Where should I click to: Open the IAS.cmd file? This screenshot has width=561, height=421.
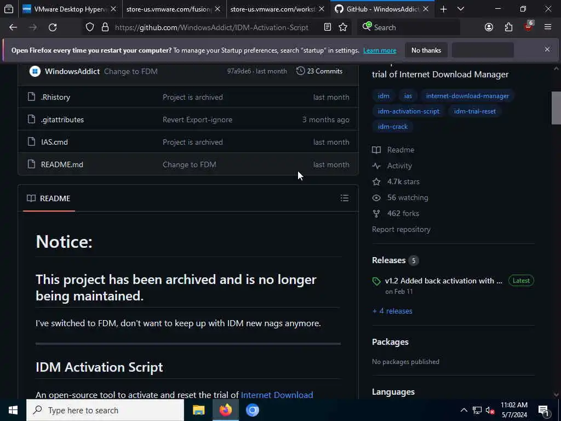click(54, 142)
